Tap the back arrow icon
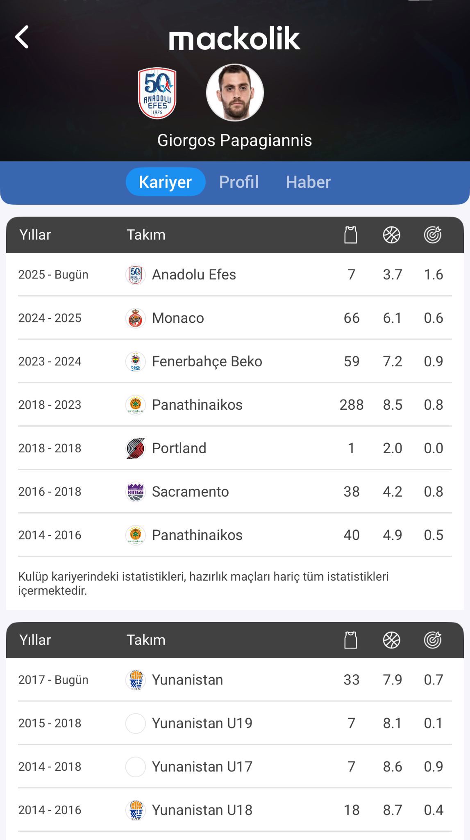 point(22,37)
